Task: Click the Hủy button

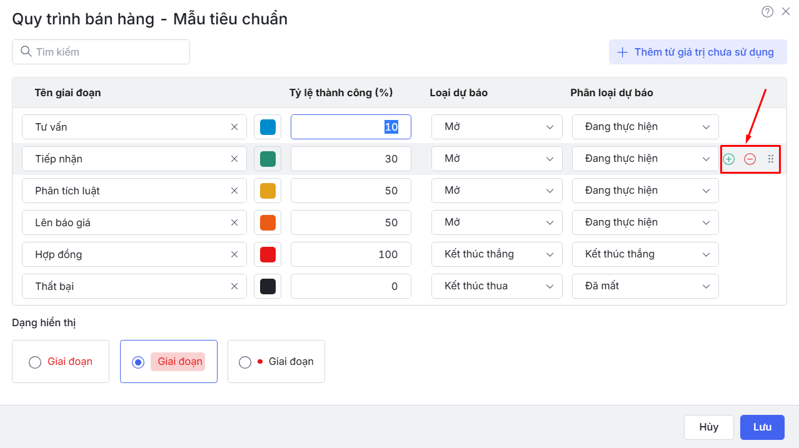Action: 708,427
